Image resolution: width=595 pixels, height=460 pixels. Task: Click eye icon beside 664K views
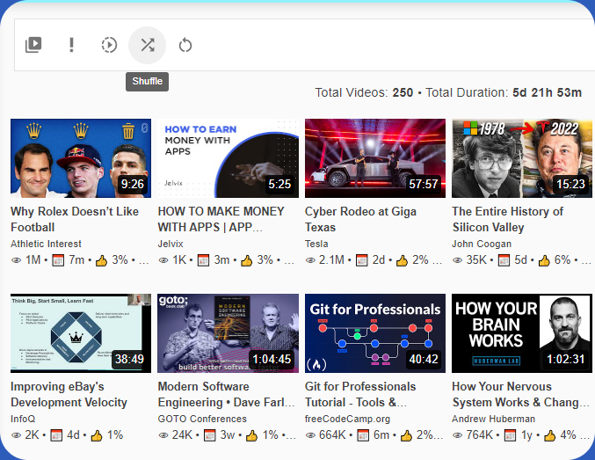pyautogui.click(x=310, y=435)
